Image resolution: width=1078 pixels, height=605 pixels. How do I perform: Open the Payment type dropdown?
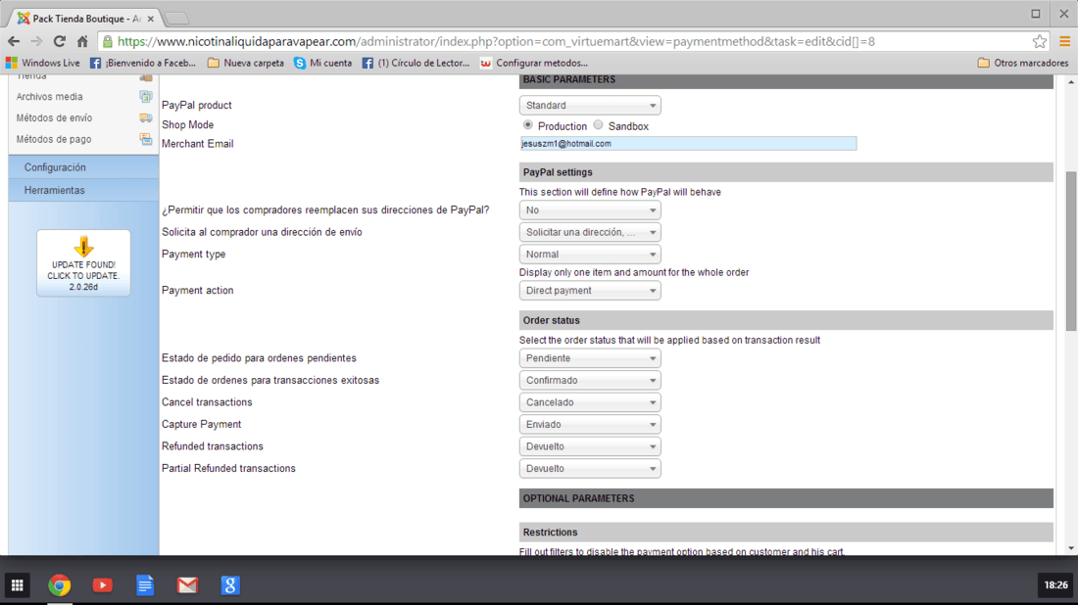pos(590,255)
